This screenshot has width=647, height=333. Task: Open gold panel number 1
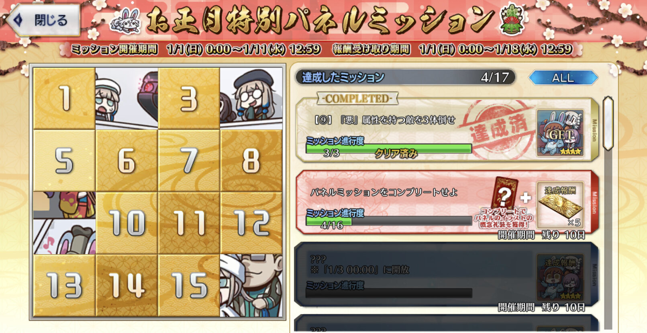pyautogui.click(x=64, y=98)
